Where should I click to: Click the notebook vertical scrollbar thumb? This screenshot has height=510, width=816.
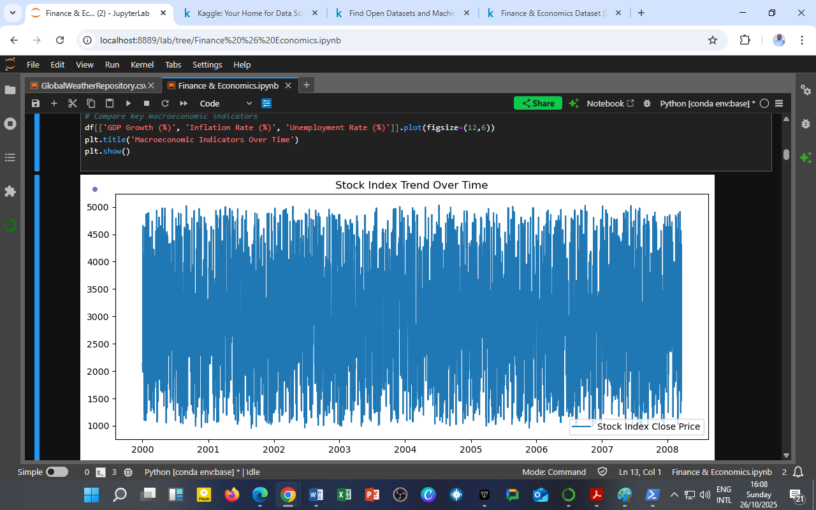(x=786, y=154)
